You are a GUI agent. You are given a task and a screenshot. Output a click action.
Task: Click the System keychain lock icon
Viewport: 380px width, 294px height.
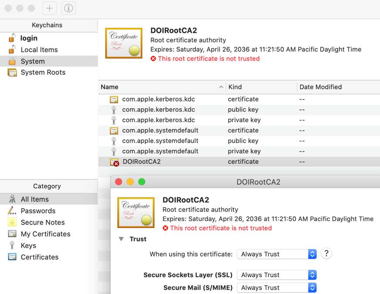(x=12, y=61)
